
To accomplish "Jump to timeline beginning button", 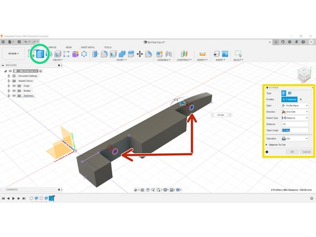I will (3, 199).
